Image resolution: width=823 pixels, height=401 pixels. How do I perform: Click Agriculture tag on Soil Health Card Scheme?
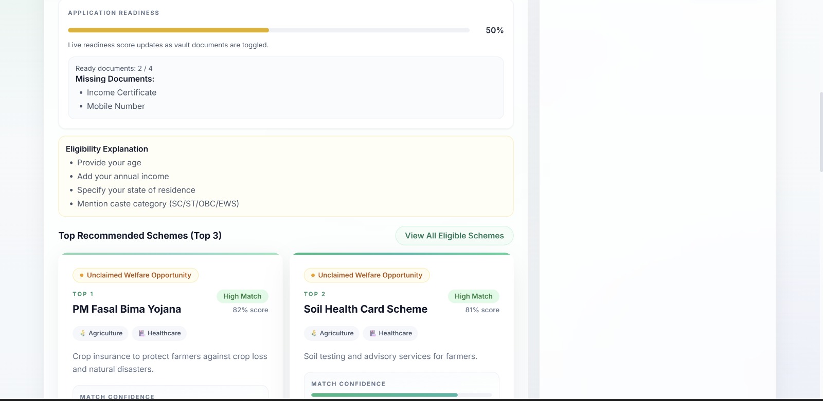331,333
